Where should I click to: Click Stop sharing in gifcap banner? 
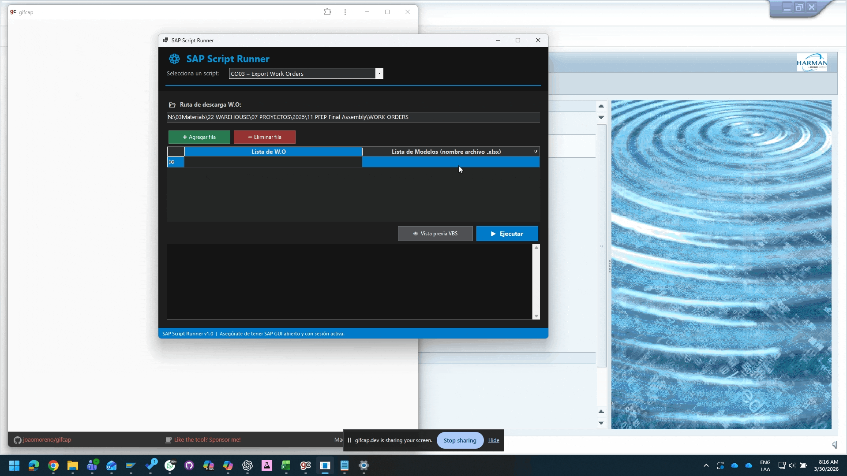460,440
